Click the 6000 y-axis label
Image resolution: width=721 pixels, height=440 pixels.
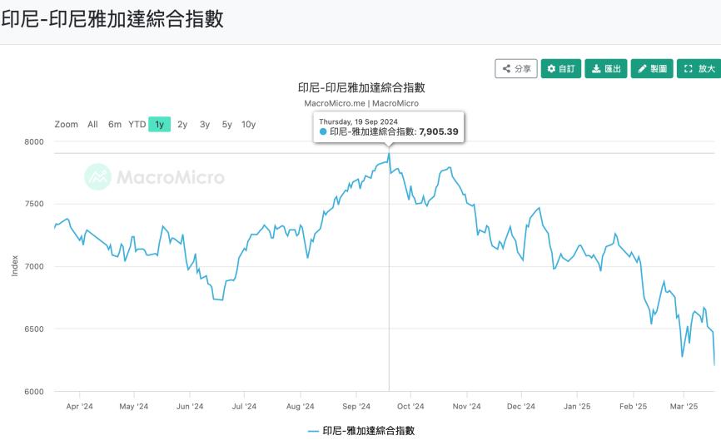[34, 392]
